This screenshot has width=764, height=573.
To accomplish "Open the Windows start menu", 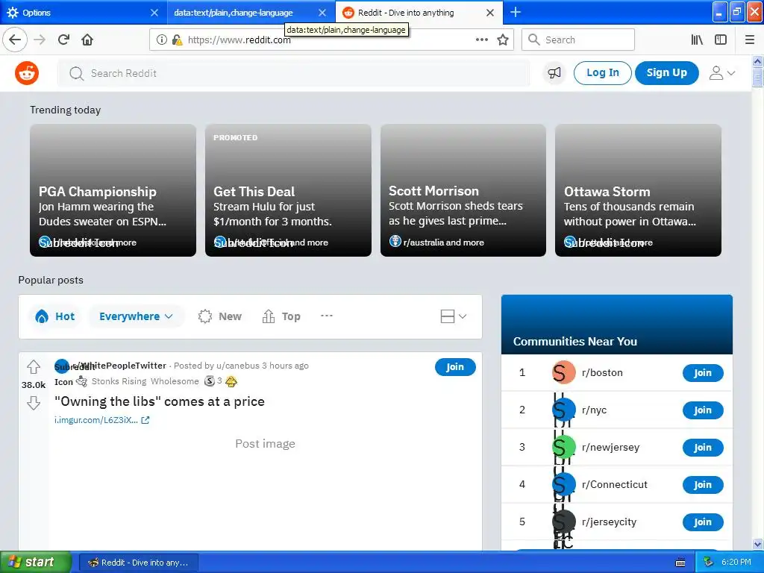I will pos(36,563).
